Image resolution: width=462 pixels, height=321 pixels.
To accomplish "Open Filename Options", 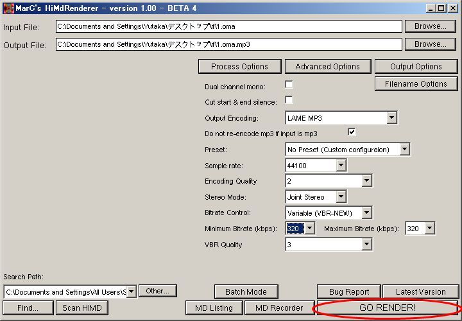I will pos(416,84).
